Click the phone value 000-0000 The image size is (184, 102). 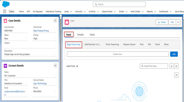[37, 91]
